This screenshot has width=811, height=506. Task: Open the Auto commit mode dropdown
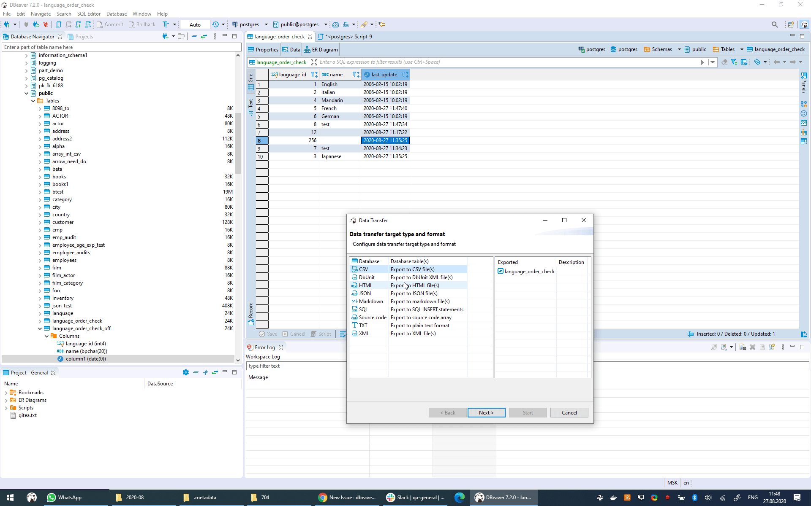[x=194, y=24]
